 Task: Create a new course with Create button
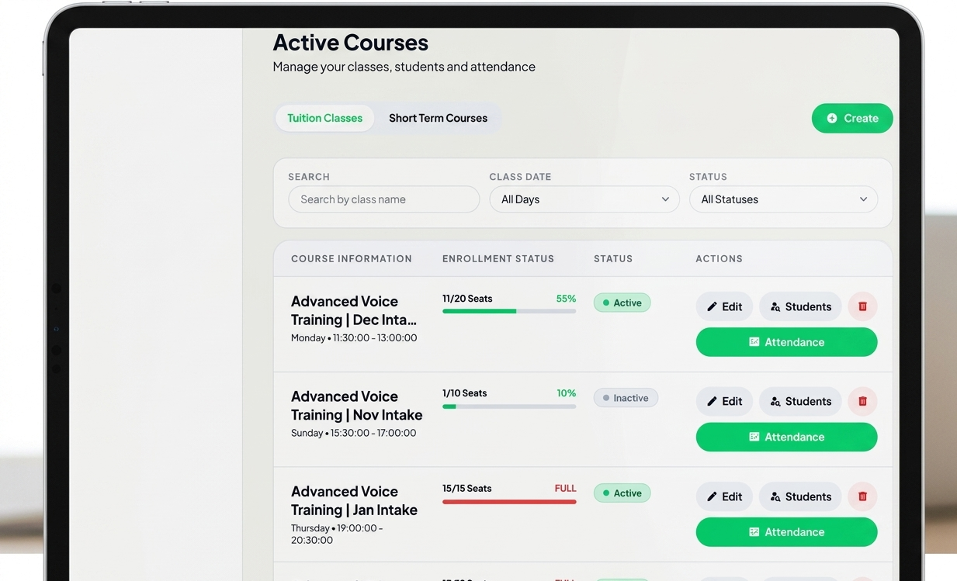click(852, 118)
